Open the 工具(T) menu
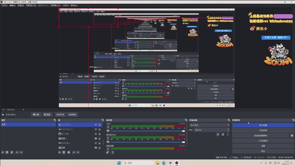This screenshot has height=166, width=295. (x=66, y=6)
